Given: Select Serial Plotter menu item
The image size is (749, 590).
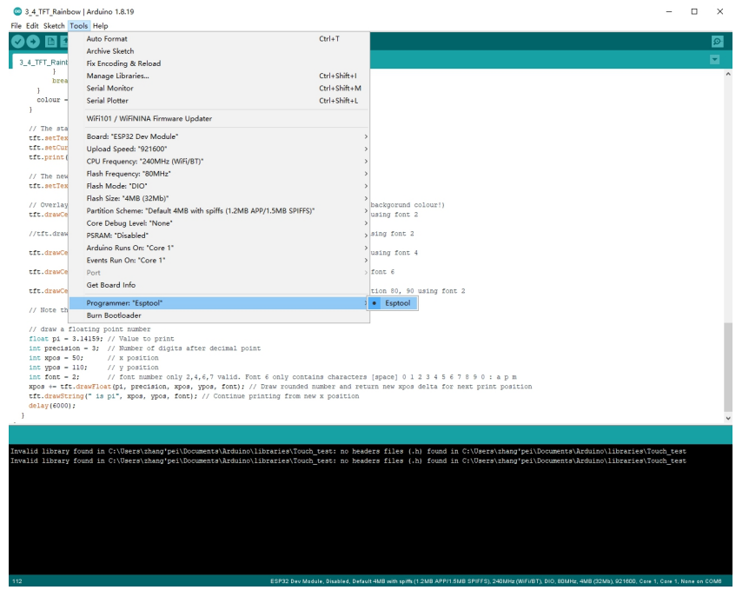Looking at the screenshot, I should (109, 100).
